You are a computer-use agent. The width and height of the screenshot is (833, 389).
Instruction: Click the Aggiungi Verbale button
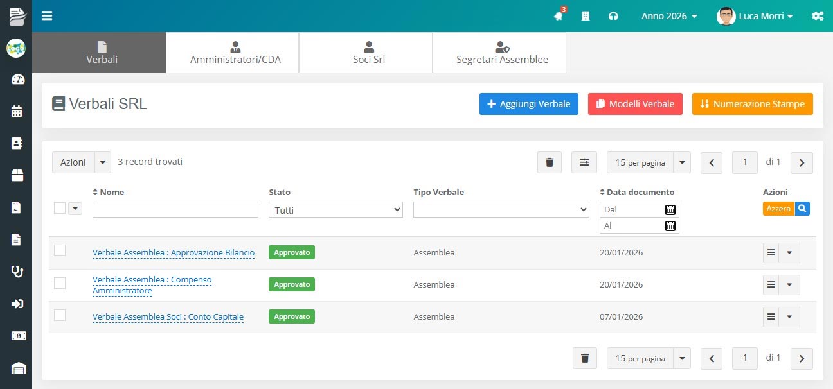tap(528, 104)
